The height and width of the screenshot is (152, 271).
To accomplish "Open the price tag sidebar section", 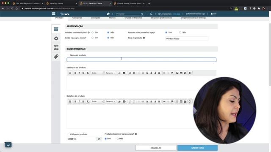I will pyautogui.click(x=56, y=57).
